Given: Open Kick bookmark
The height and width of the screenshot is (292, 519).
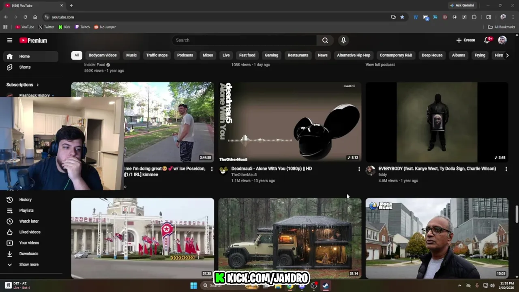Looking at the screenshot, I should 64,27.
